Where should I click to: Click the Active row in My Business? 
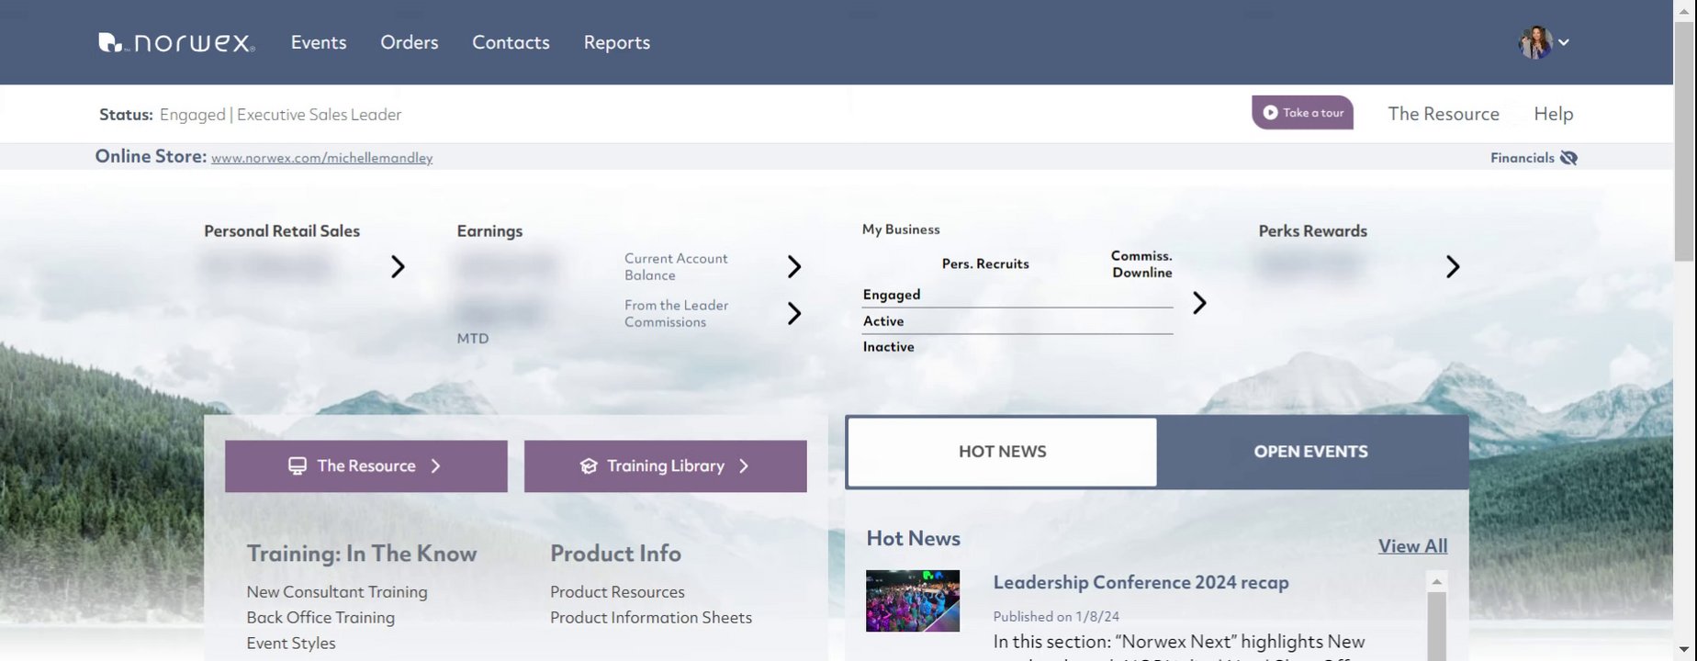pyautogui.click(x=1017, y=321)
